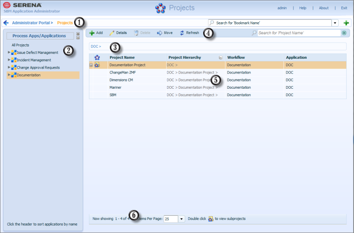Screen dimensions: 354x233
Task: Expand the Change Approval Requests node
Action: (x=9, y=67)
